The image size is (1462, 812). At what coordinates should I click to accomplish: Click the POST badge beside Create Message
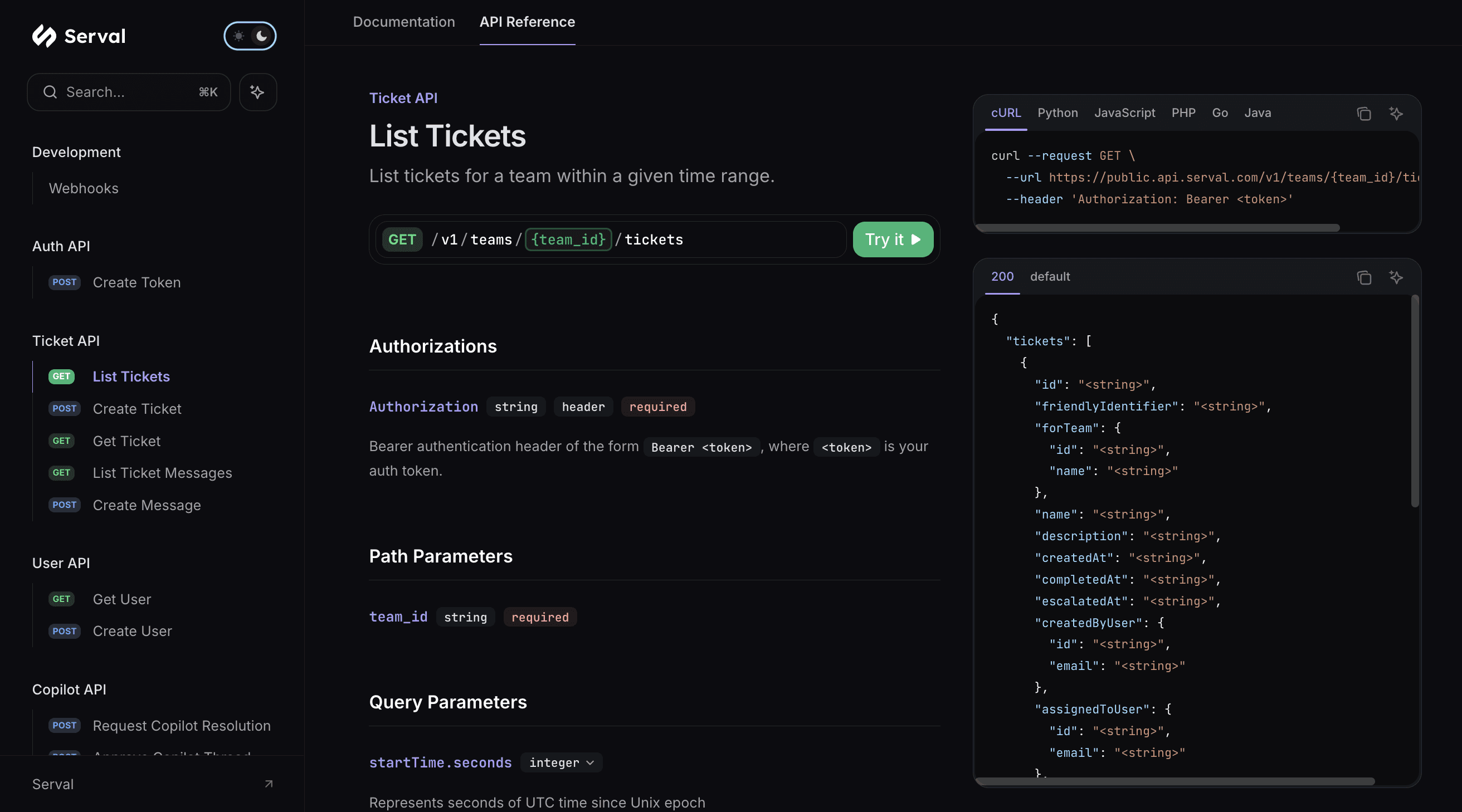point(64,505)
